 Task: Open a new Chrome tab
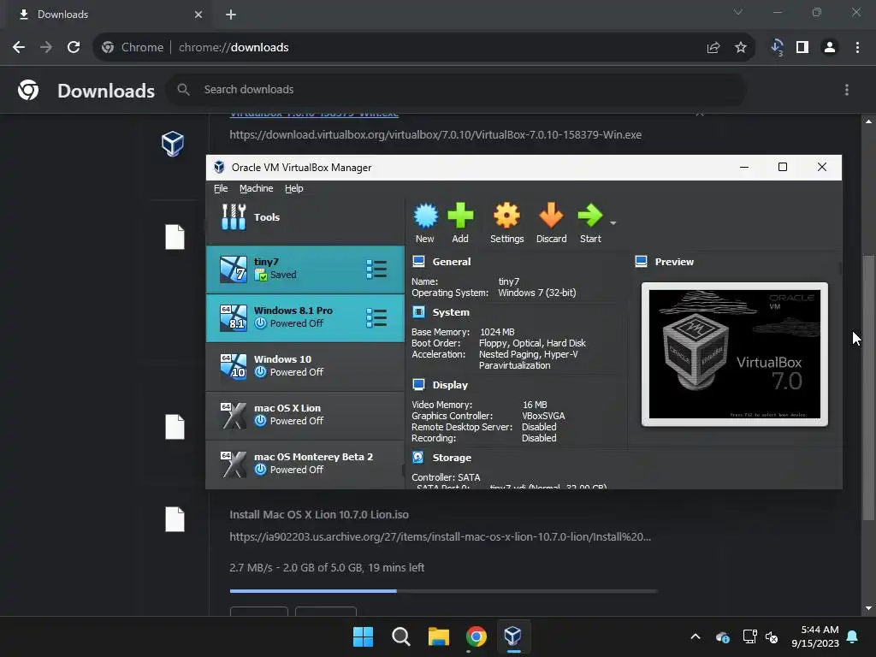click(231, 15)
